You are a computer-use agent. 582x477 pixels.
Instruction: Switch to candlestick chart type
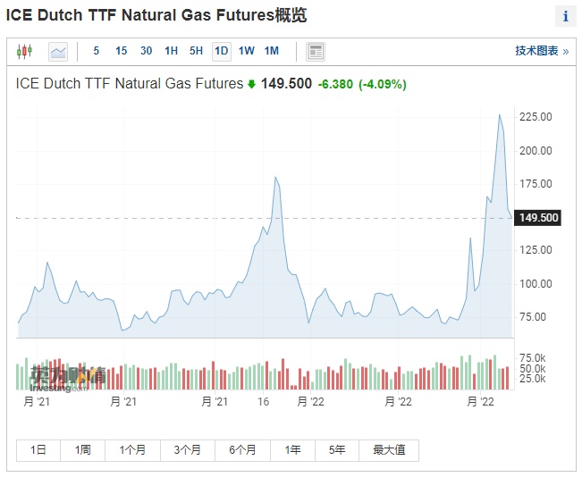tap(24, 51)
